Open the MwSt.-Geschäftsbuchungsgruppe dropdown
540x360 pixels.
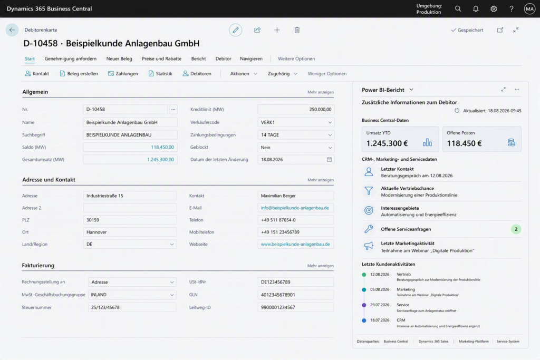[x=171, y=295]
